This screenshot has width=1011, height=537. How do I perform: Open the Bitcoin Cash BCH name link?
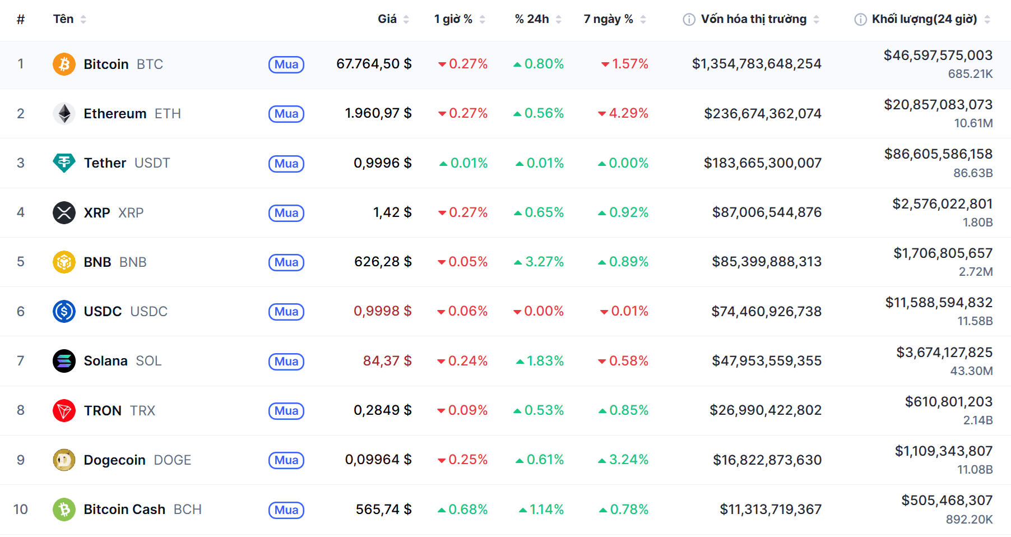pos(142,510)
